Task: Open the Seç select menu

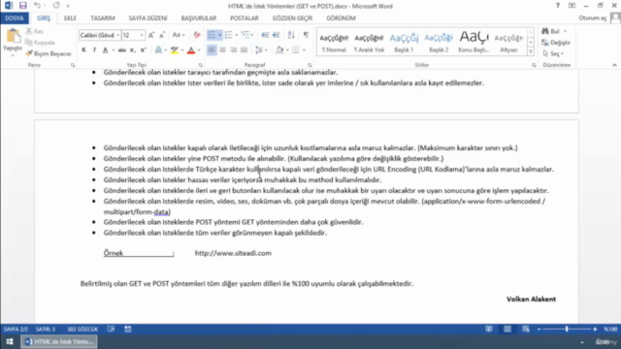Action: click(x=553, y=53)
